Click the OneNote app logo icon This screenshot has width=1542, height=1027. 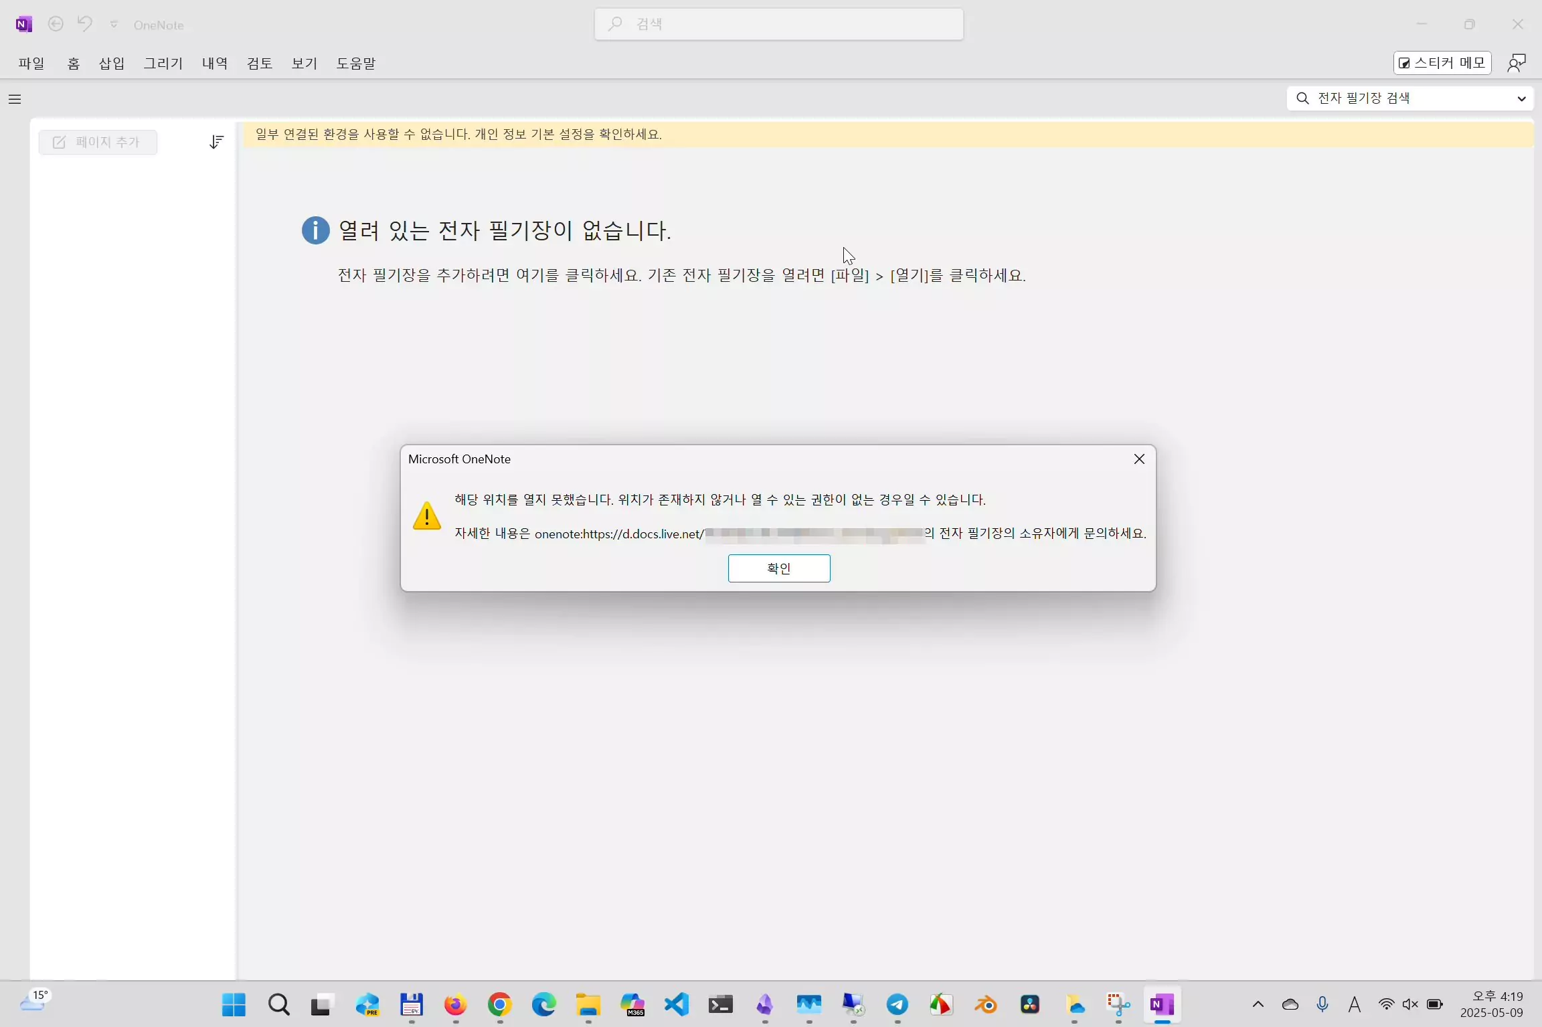point(23,24)
